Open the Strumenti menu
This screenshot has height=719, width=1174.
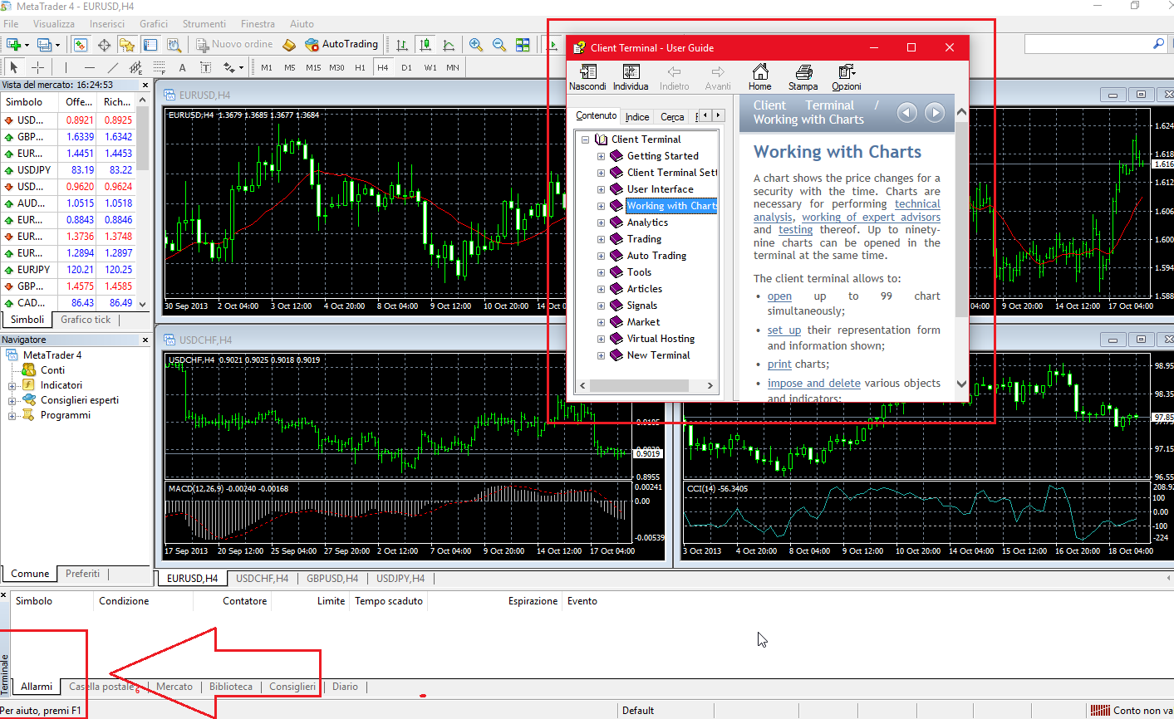[204, 24]
